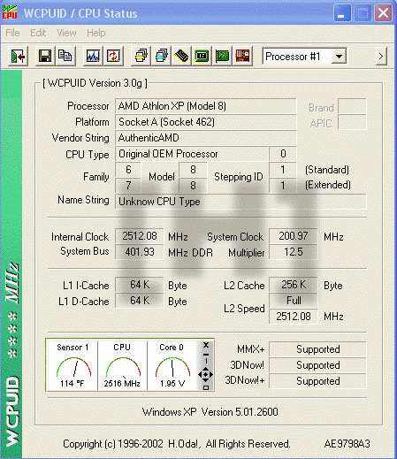Viewport: 397px width, 459px height.
Task: Click the Core 0 voltage gauge
Action: [172, 365]
